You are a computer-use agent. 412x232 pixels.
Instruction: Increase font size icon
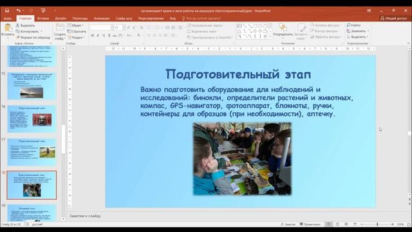tap(129, 27)
